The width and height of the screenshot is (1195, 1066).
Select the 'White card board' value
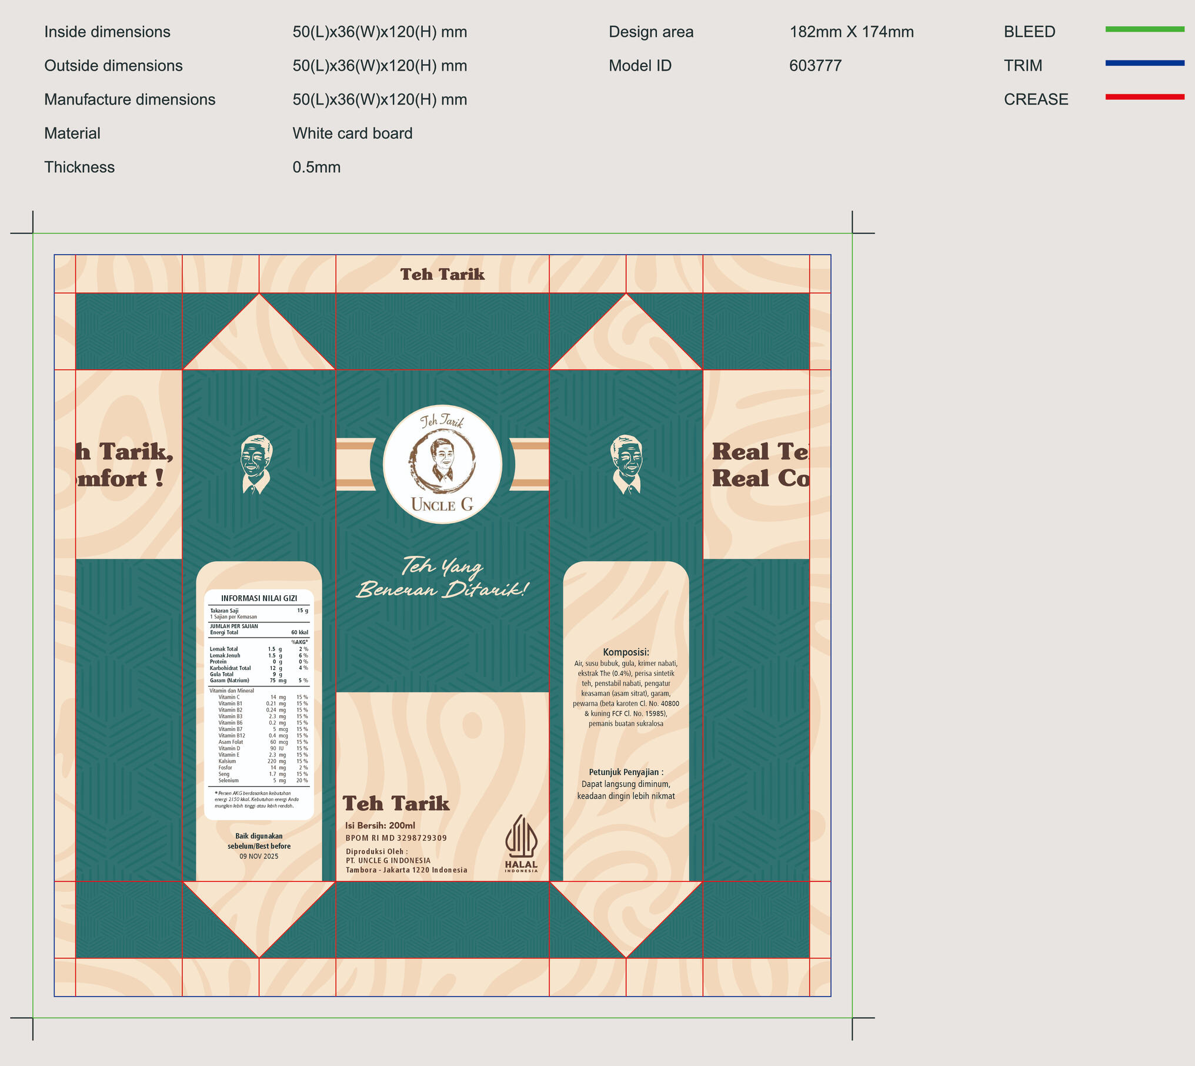(352, 133)
